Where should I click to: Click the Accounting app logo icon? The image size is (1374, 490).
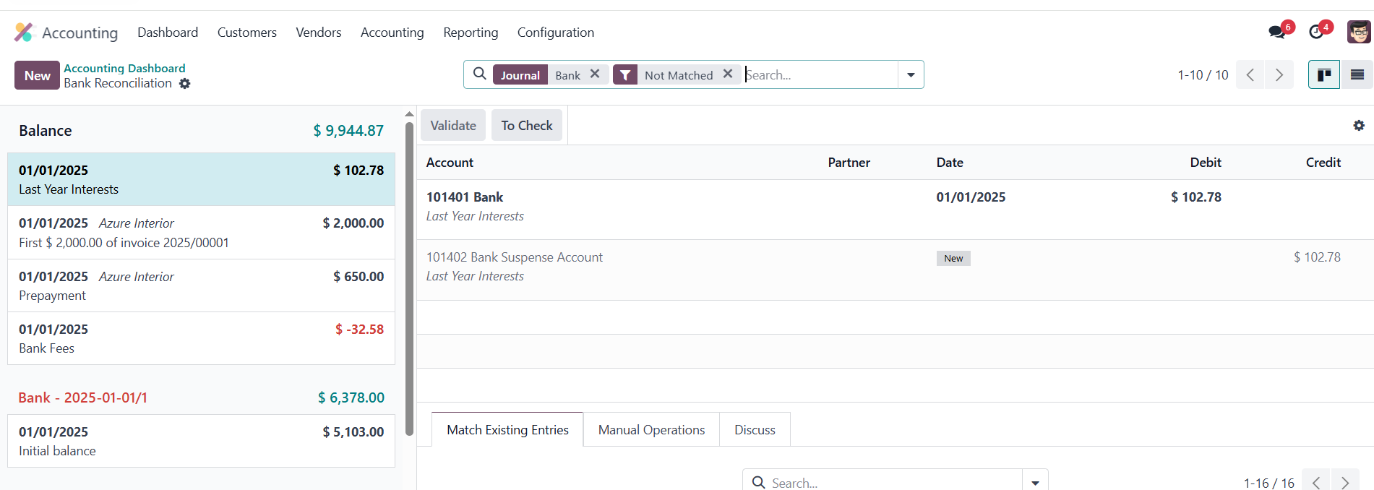point(23,32)
